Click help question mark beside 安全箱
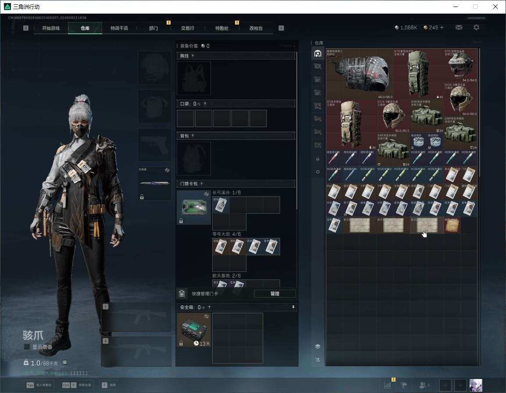The image size is (506, 393). [209, 307]
